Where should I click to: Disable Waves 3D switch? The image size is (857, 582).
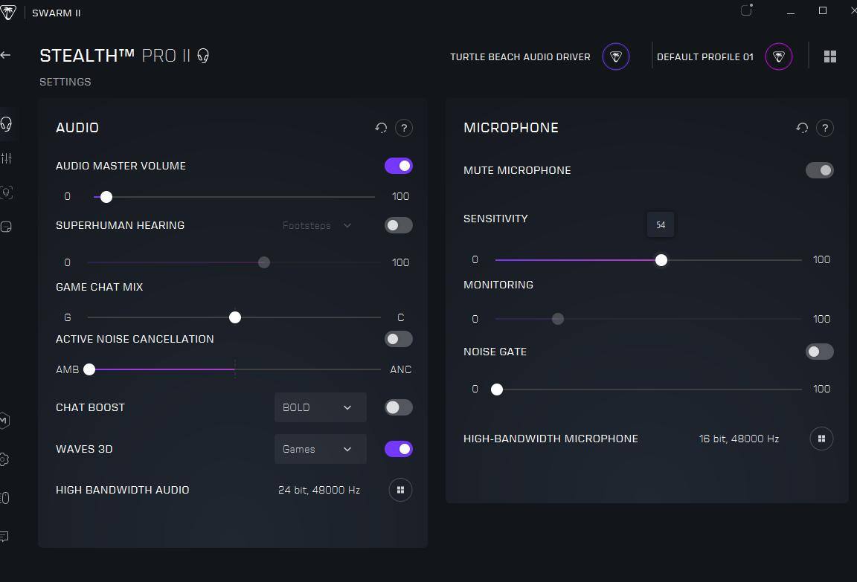click(x=399, y=449)
